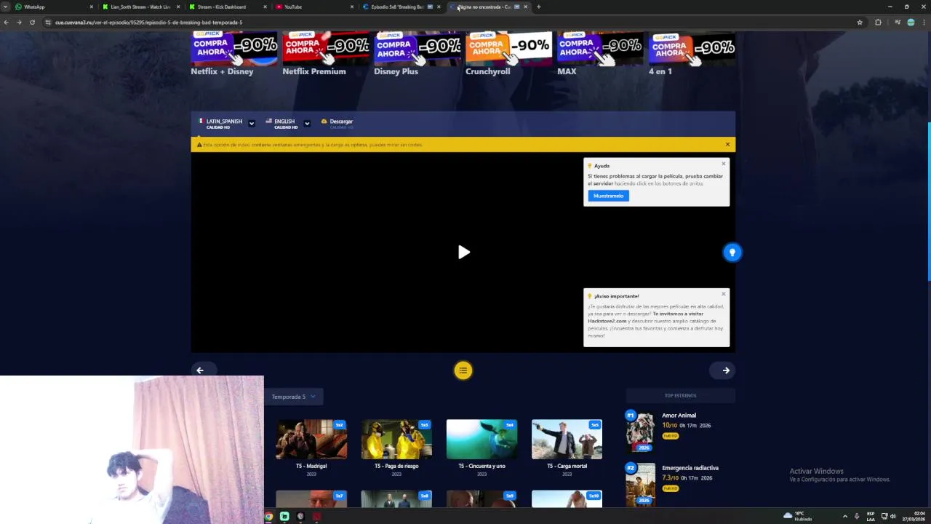The width and height of the screenshot is (931, 524).
Task: Switch to the YouTube browser tab
Action: (x=313, y=7)
